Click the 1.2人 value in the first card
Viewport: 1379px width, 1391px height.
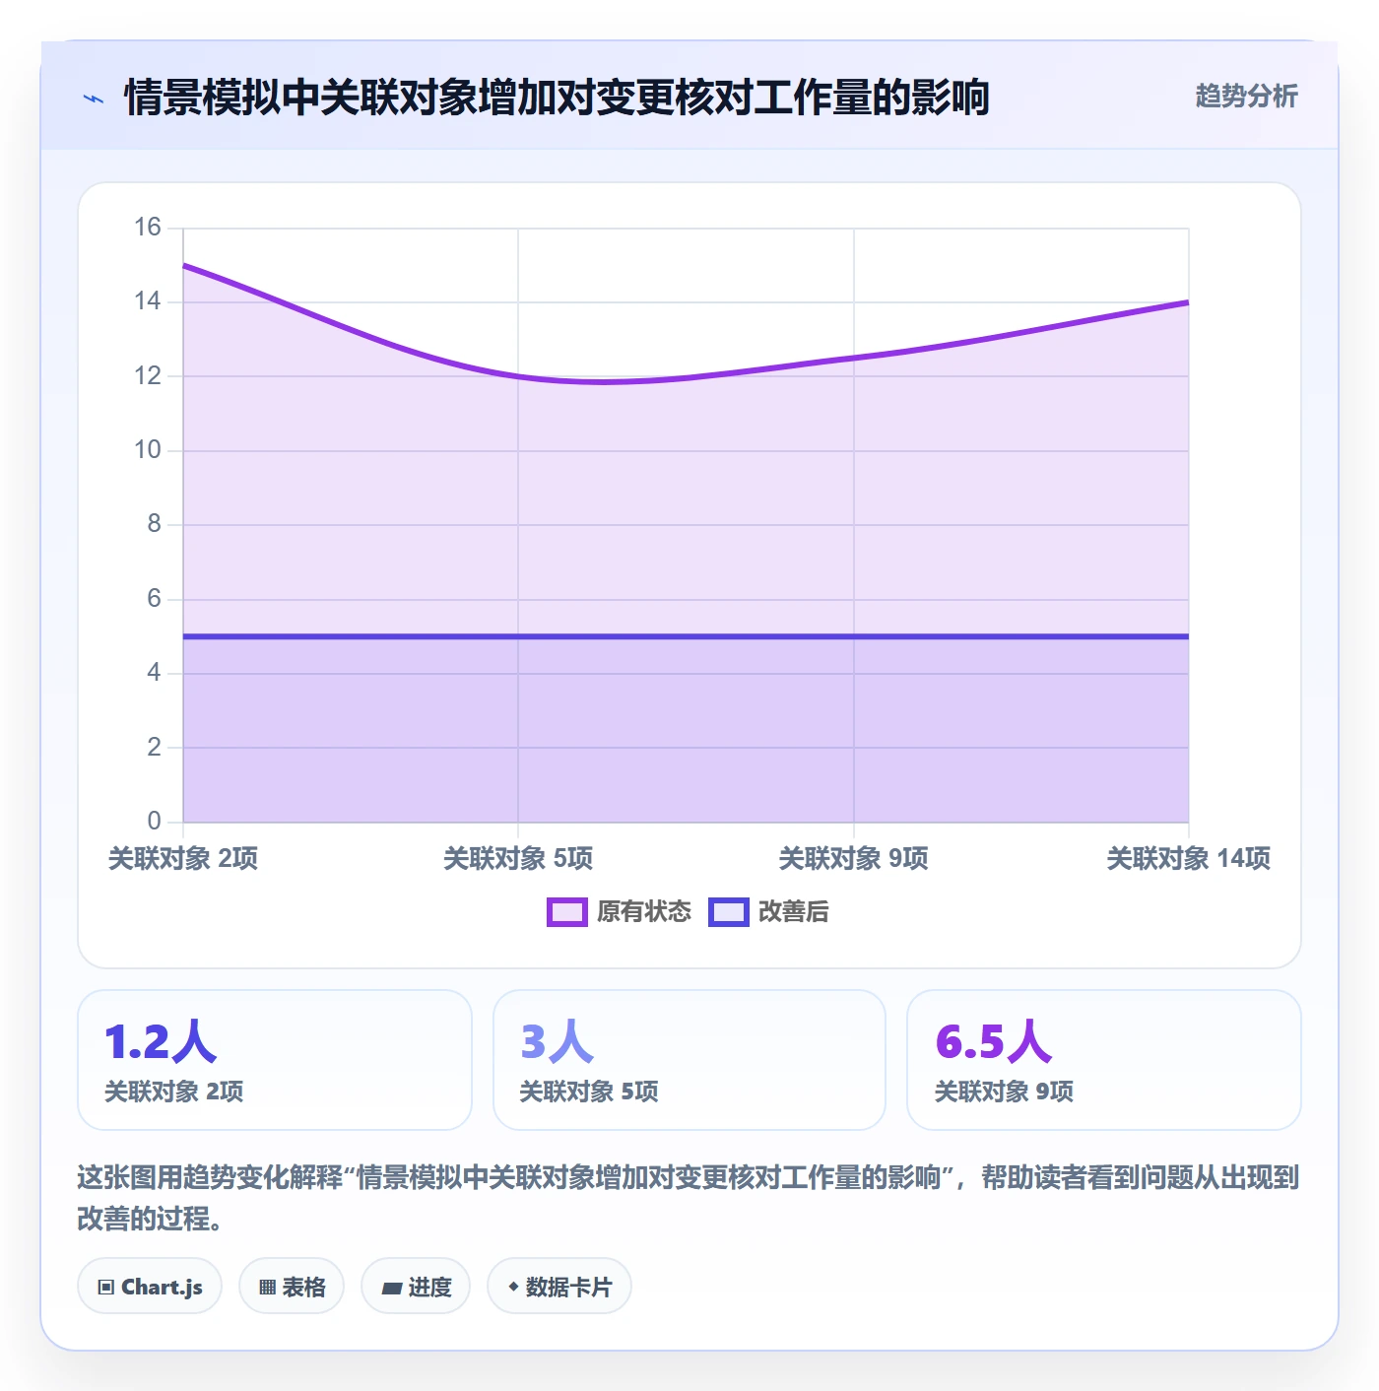click(161, 1042)
